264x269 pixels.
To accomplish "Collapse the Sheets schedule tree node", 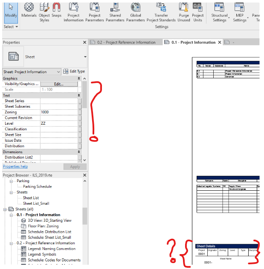I will click(x=11, y=192).
